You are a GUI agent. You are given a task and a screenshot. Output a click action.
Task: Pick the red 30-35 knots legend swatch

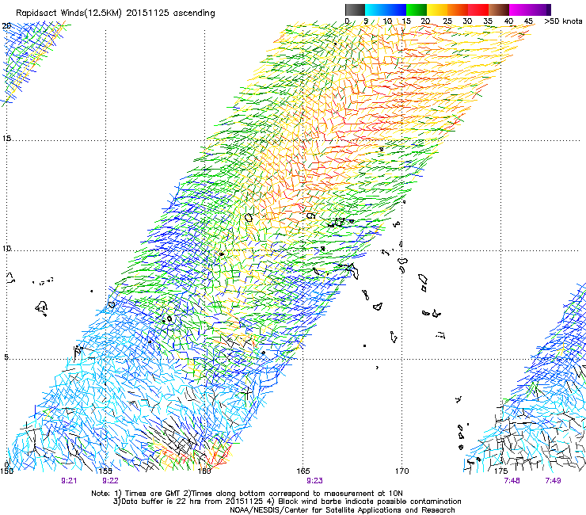(478, 10)
